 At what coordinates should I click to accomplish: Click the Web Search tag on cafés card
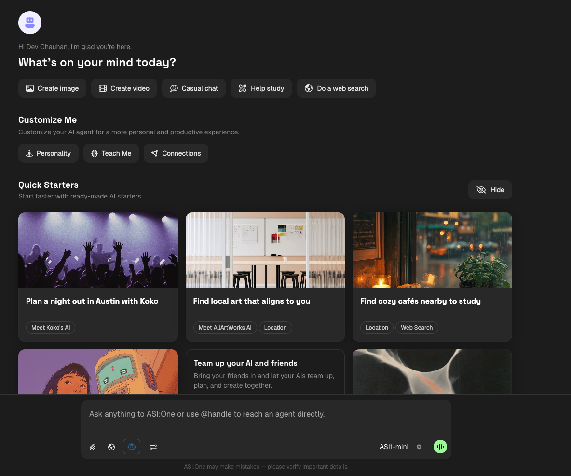tap(417, 328)
